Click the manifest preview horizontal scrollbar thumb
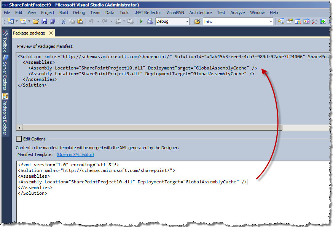333x227 pixels. [152, 128]
